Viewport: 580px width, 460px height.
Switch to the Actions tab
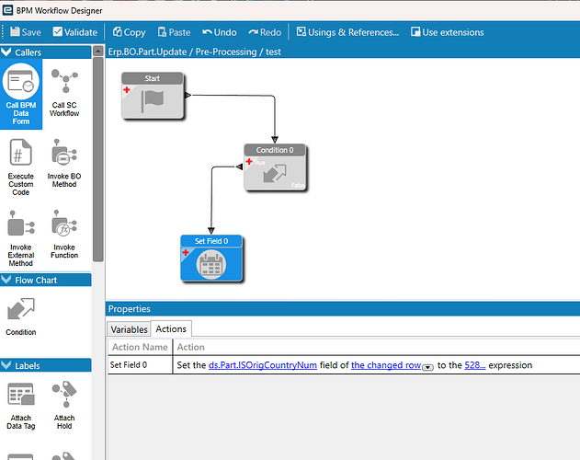pos(171,328)
